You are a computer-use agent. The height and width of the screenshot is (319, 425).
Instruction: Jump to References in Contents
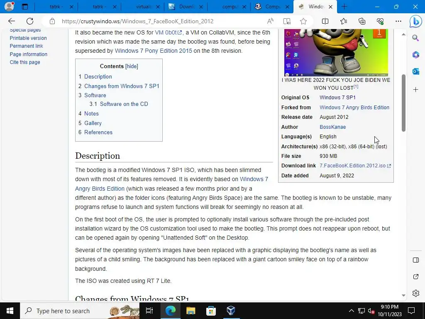point(98,132)
